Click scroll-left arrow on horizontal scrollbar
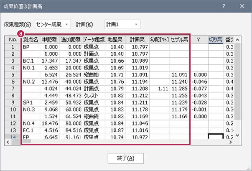Screen dimensions: 252x171 point(8,142)
